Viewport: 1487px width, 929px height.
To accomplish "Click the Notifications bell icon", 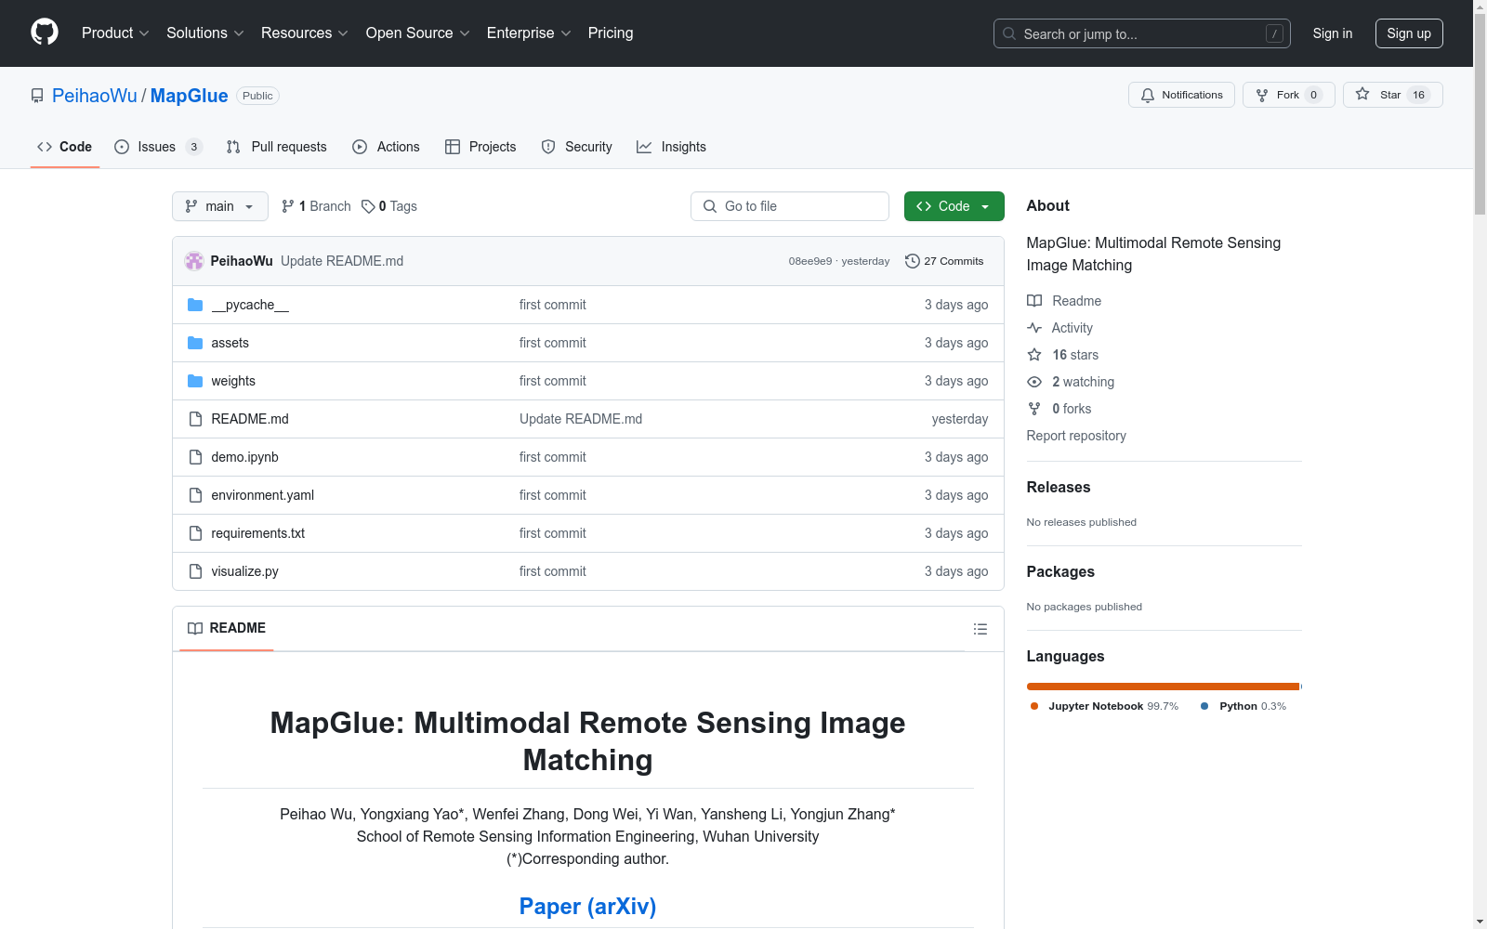I will click(x=1148, y=95).
